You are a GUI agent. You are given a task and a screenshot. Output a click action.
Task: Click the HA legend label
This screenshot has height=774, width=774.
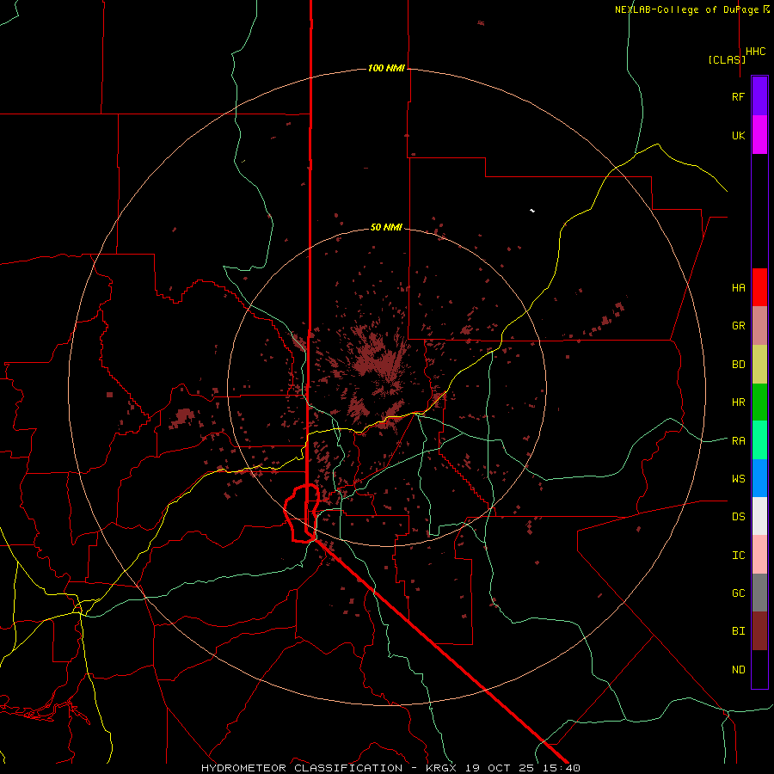738,287
